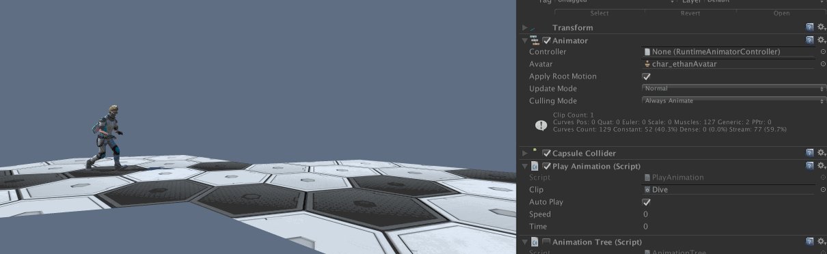Uncheck Auto Play option
Viewport: 827px width, 254px height.
pyautogui.click(x=647, y=202)
